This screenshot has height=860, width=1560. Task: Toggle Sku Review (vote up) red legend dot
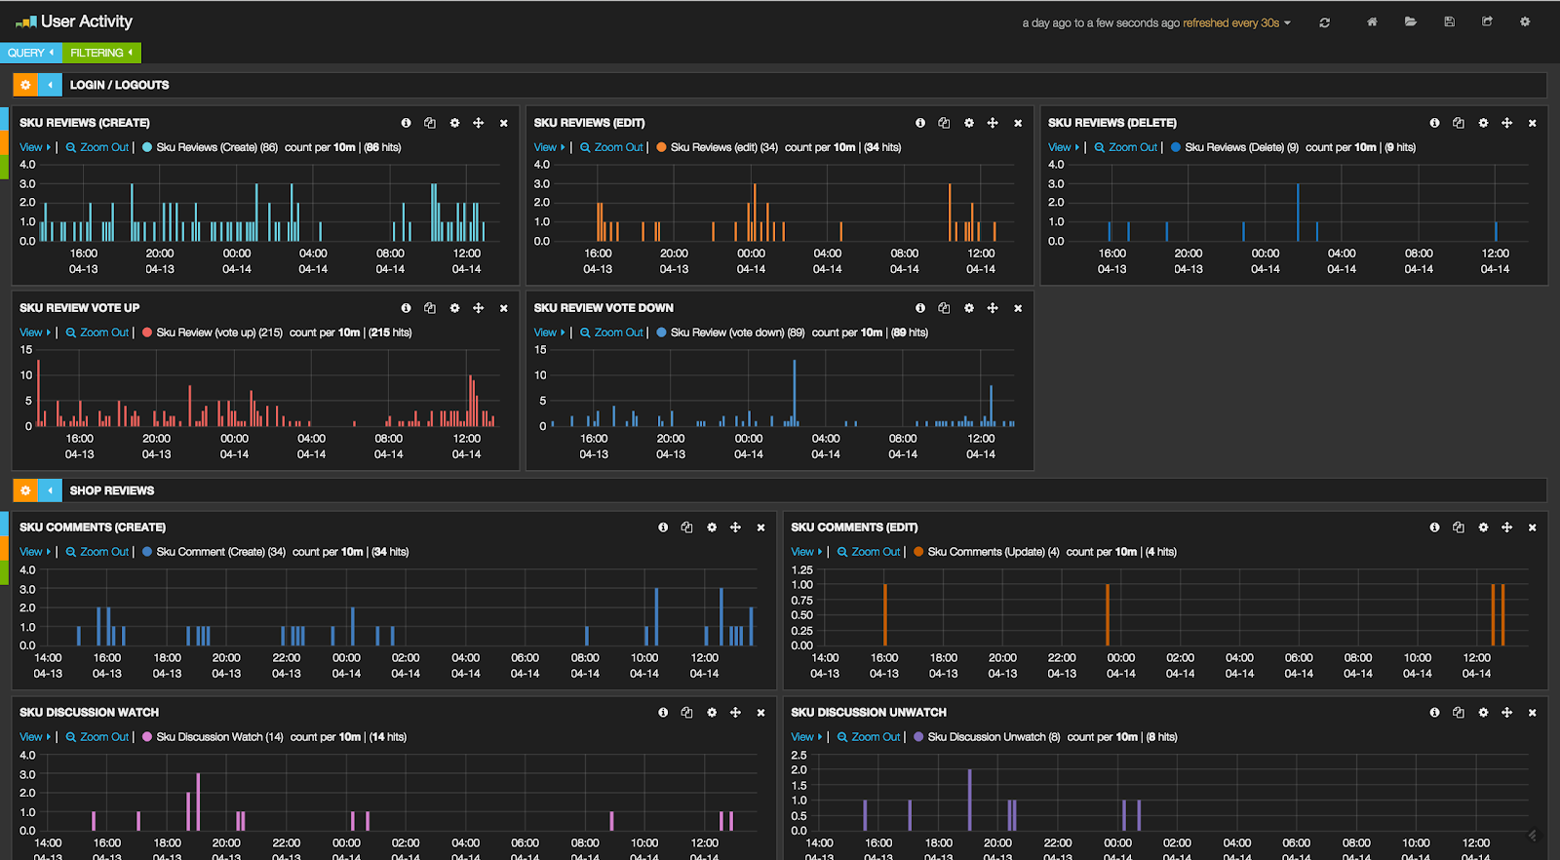coord(147,332)
